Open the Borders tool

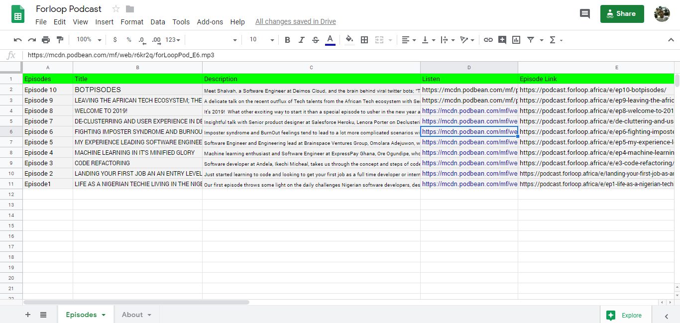click(x=364, y=40)
